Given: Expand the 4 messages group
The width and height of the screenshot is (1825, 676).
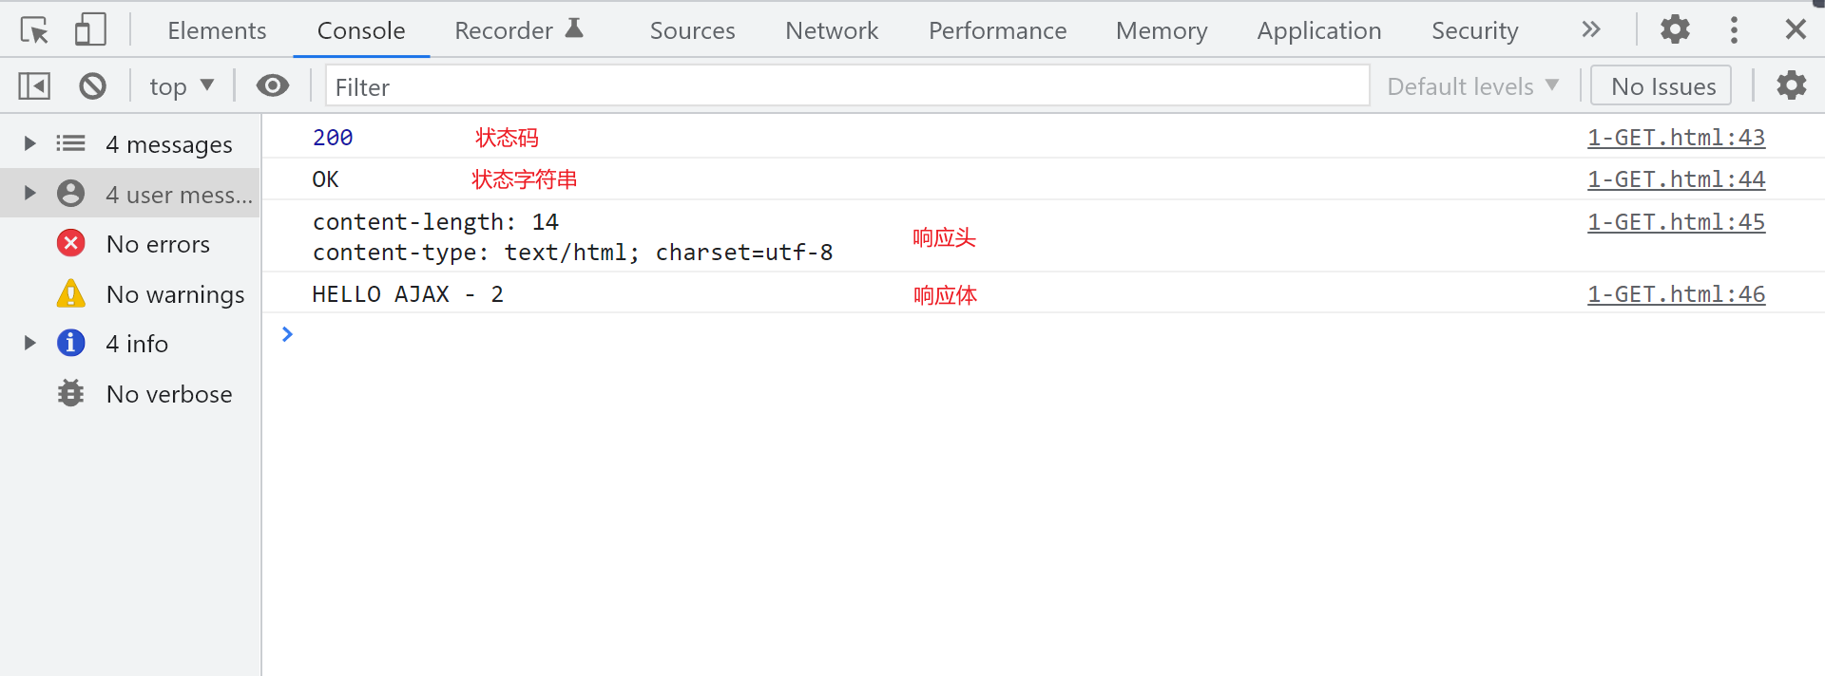Looking at the screenshot, I should 29,143.
